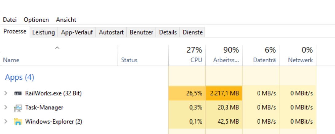Select the Apps (4) group heading
Image resolution: width=335 pixels, height=134 pixels.
tap(19, 78)
